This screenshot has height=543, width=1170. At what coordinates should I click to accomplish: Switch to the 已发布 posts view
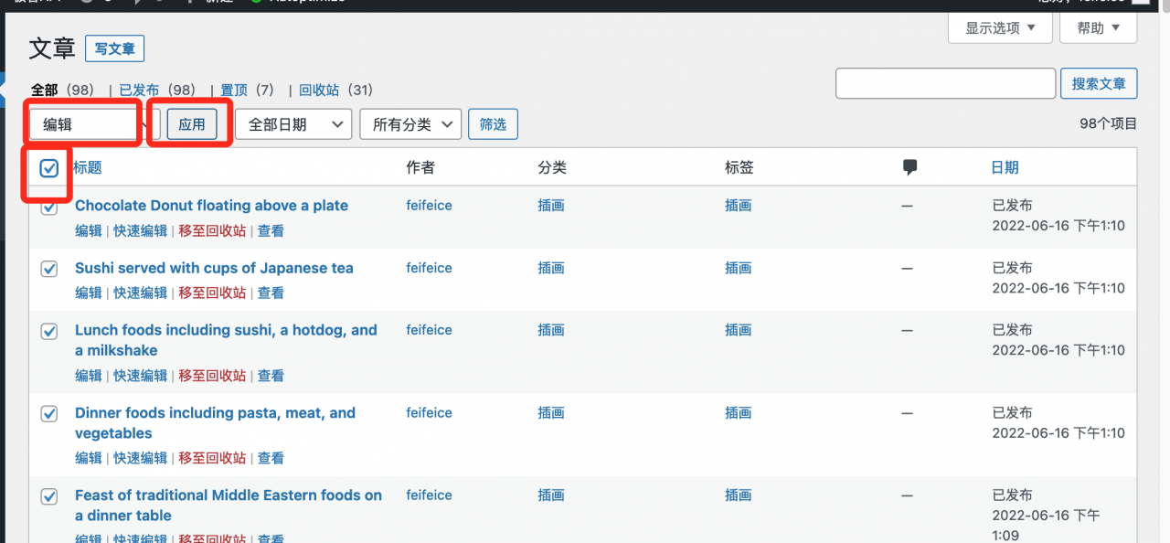pos(139,90)
